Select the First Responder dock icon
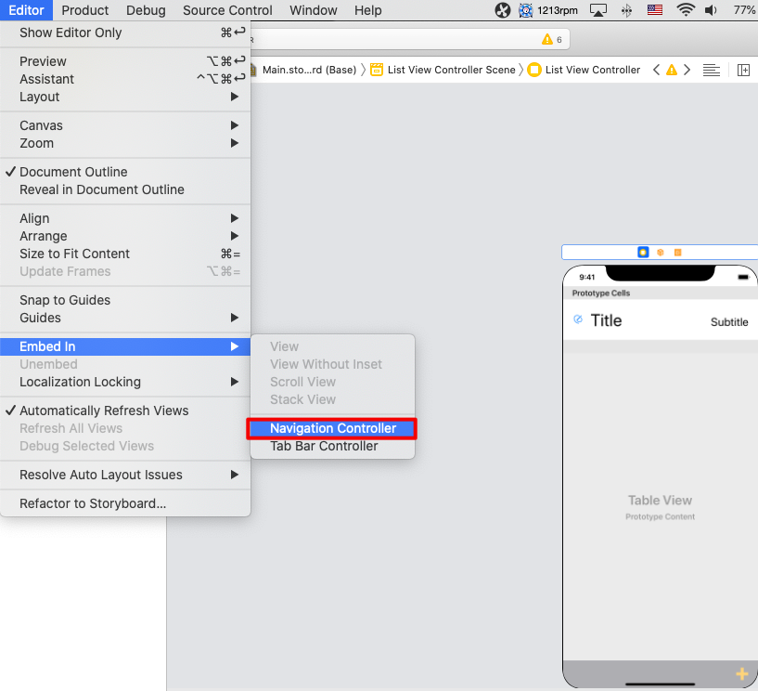 661,252
